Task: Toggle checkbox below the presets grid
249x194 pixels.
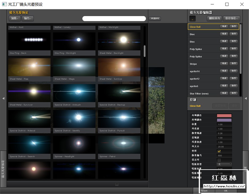Action: pyautogui.click(x=117, y=184)
